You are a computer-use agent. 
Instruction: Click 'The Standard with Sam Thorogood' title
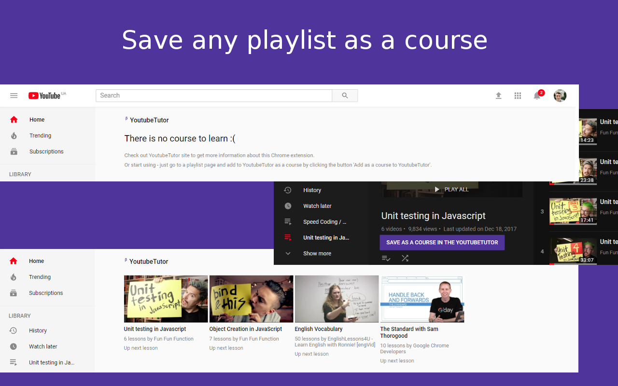[x=409, y=332]
